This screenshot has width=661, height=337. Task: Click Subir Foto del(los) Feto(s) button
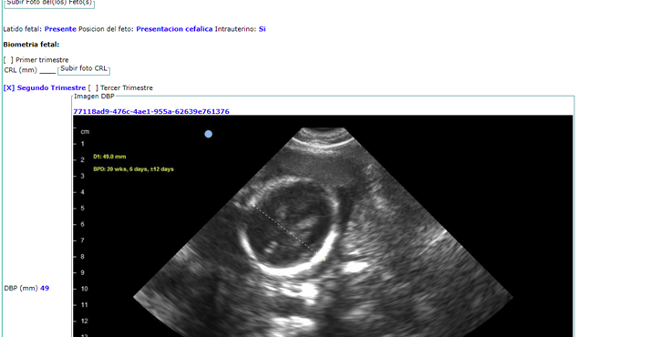49,4
